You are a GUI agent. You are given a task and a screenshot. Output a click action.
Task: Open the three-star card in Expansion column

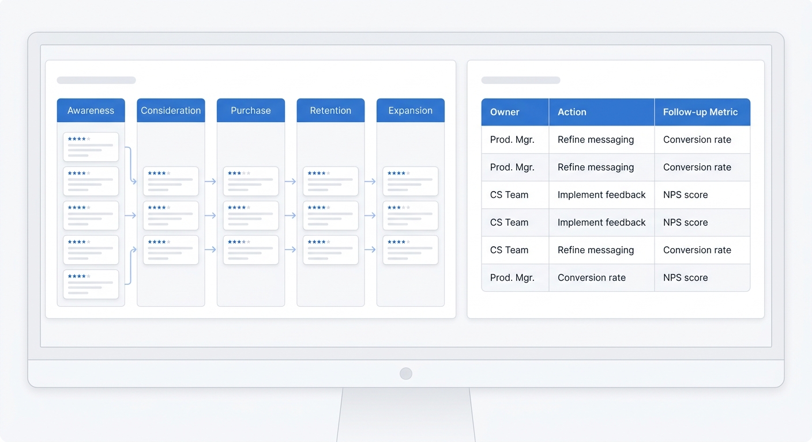pos(411,215)
